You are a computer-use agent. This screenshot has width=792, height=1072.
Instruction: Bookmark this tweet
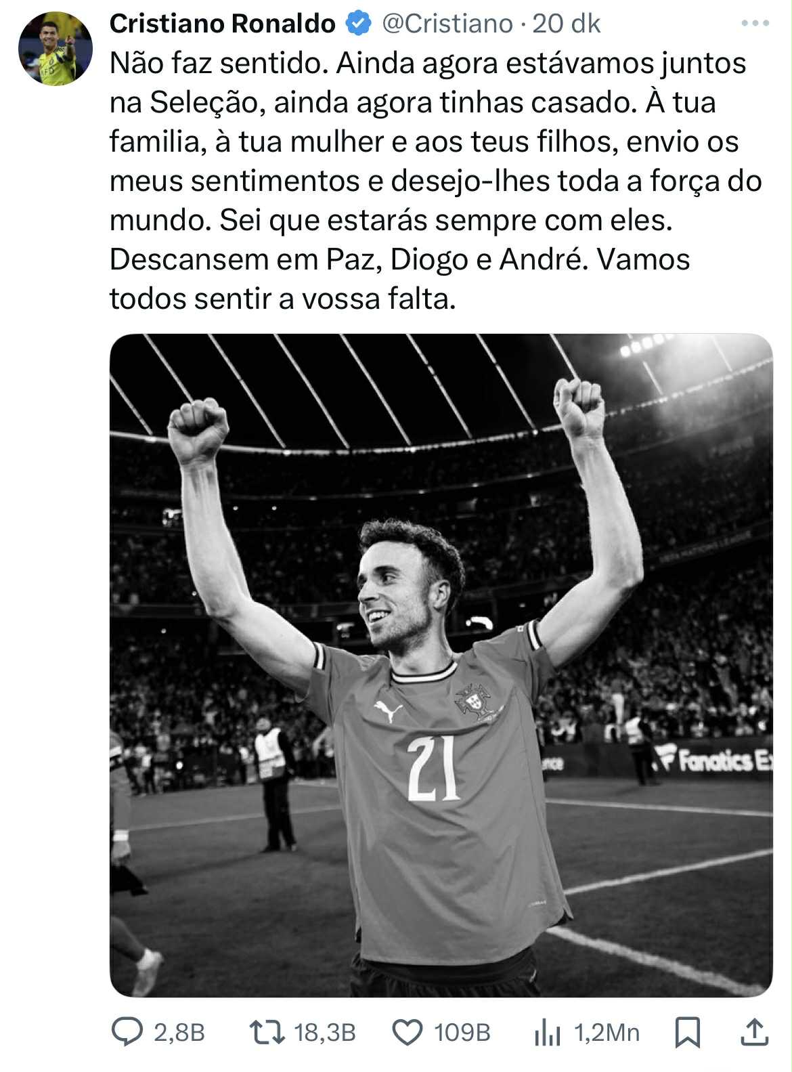[688, 1032]
